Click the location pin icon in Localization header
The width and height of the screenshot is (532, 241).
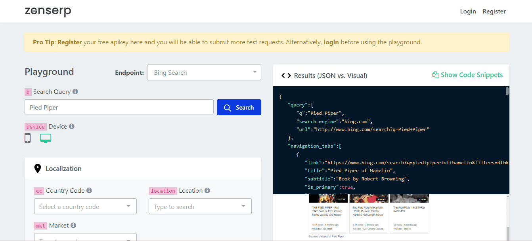pos(38,168)
